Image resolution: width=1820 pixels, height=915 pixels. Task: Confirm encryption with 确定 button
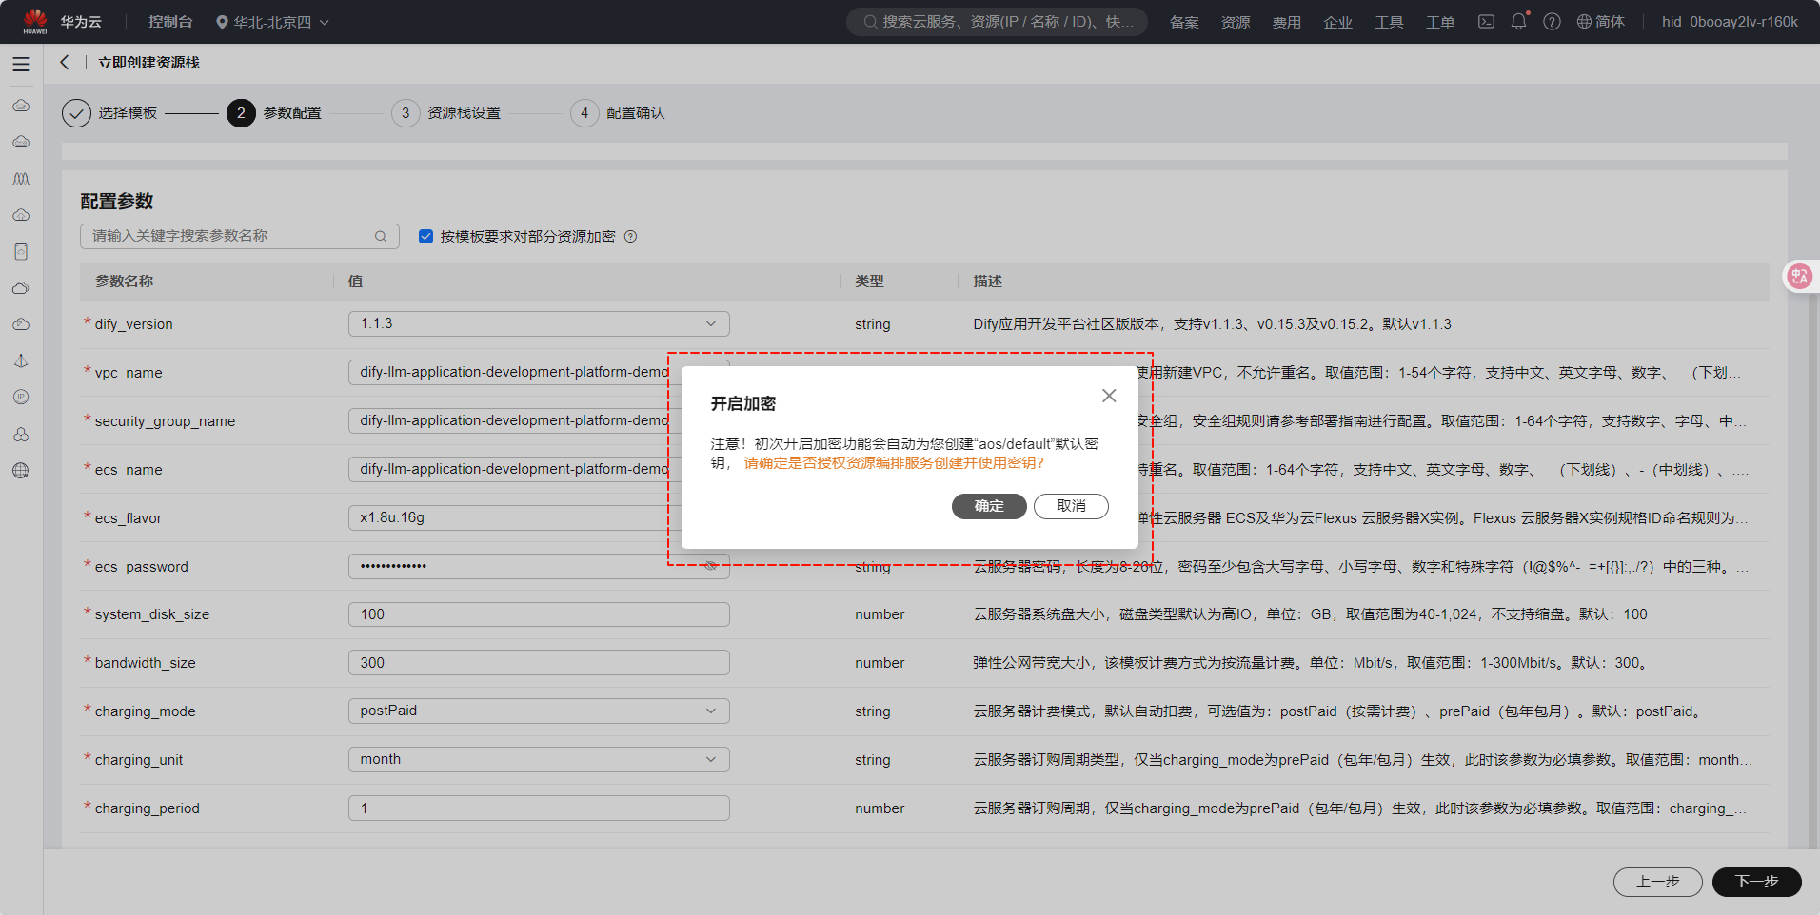[x=989, y=506]
